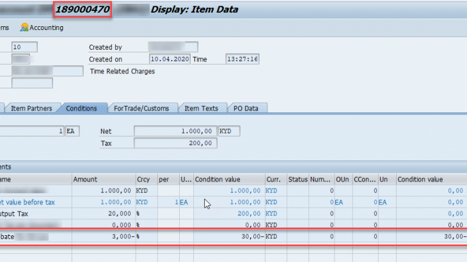This screenshot has width=467, height=262.
Task: Click the Net value field 1.000,00
Action: pos(175,131)
